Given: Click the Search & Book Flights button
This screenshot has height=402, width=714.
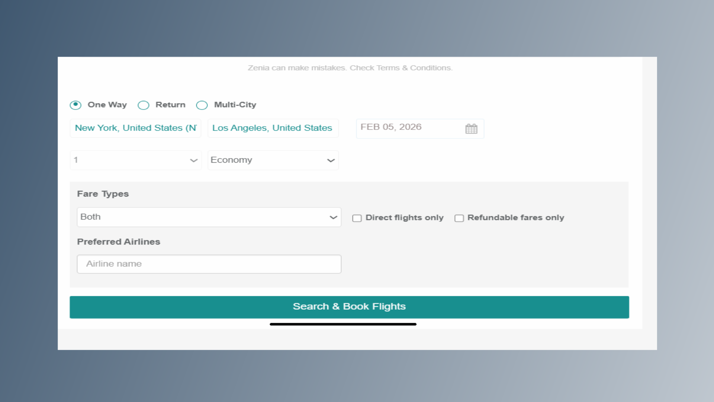Looking at the screenshot, I should pos(349,307).
